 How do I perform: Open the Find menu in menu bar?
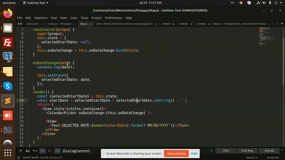click(x=53, y=18)
